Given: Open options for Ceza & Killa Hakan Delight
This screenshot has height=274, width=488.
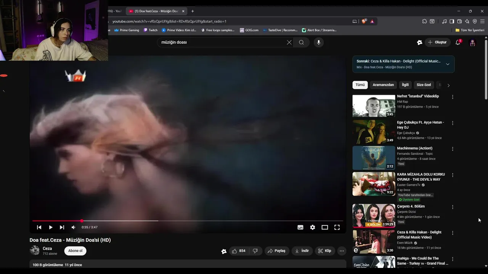Looking at the screenshot, I should click(x=453, y=233).
